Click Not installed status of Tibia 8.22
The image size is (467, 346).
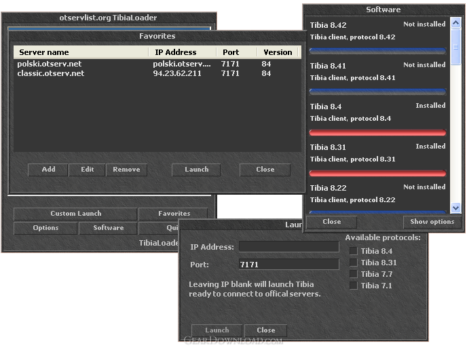coord(424,187)
